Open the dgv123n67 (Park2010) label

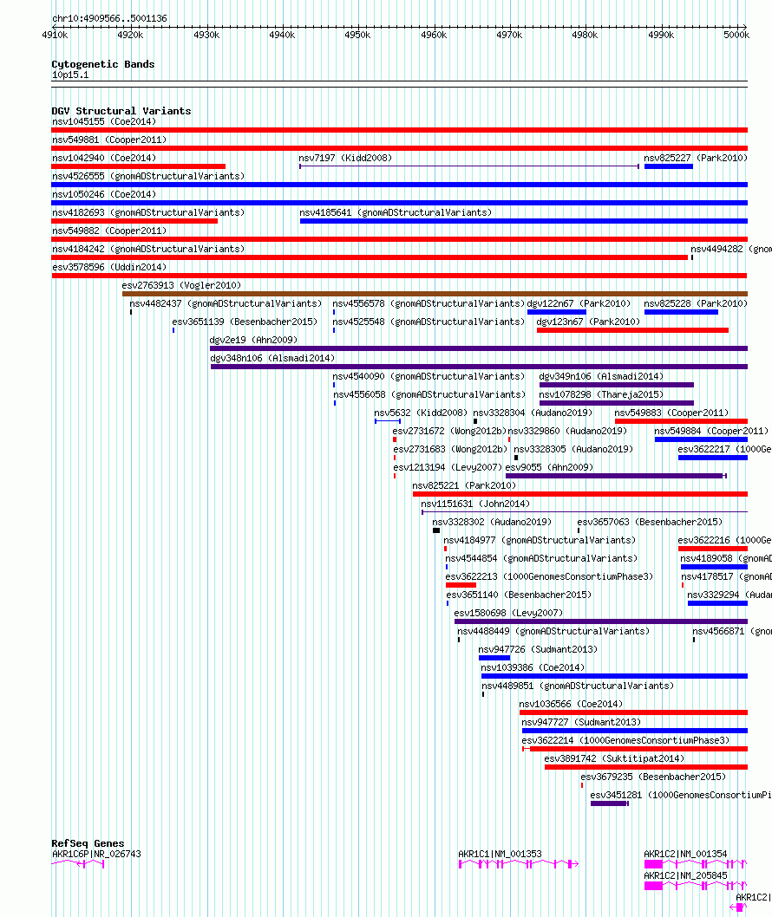(x=588, y=322)
